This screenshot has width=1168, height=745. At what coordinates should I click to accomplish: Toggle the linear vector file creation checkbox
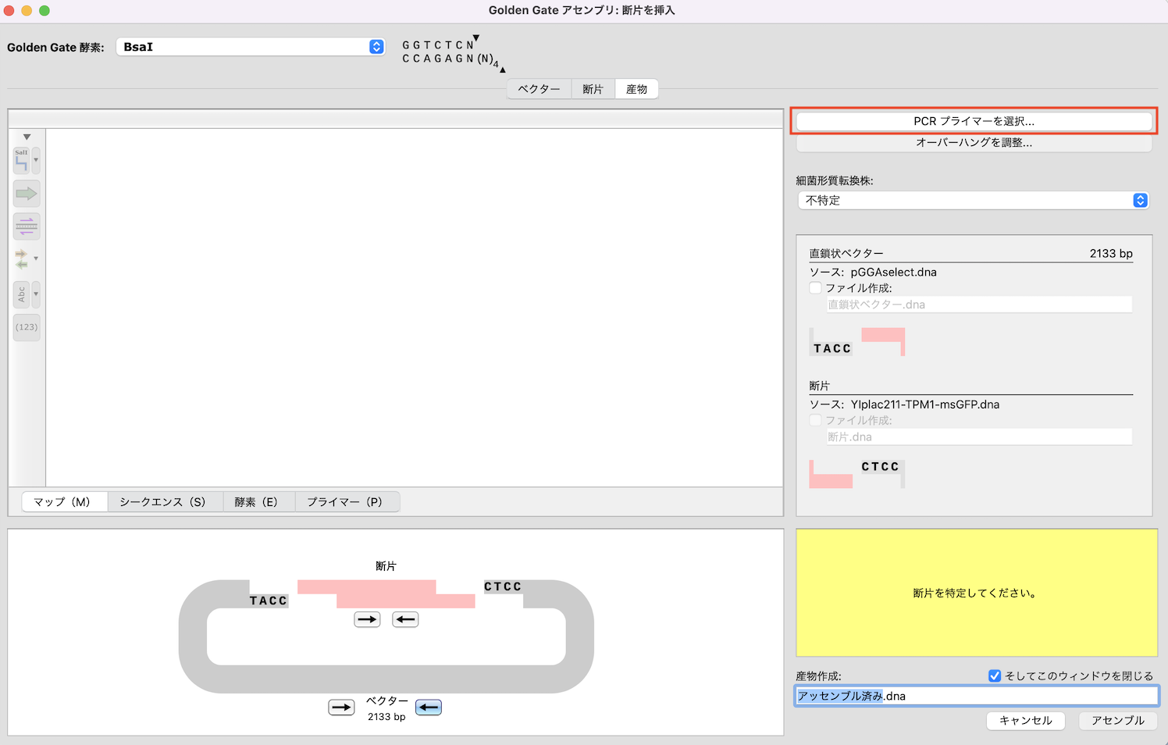(816, 288)
